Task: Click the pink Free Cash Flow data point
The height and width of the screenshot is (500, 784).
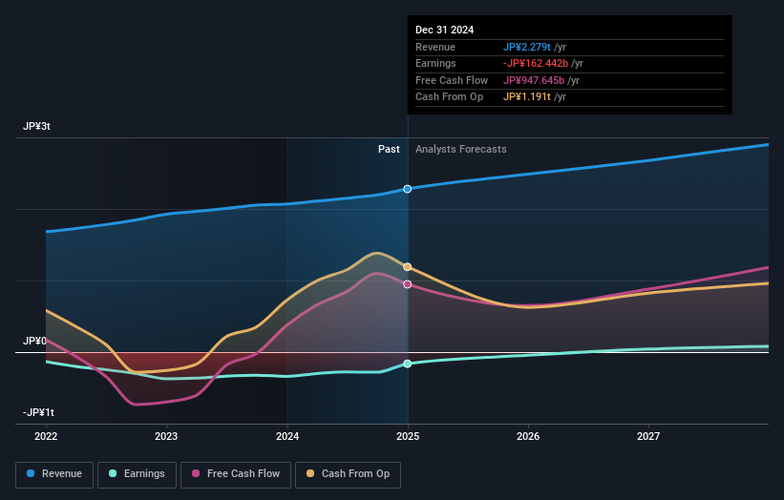Action: [408, 284]
